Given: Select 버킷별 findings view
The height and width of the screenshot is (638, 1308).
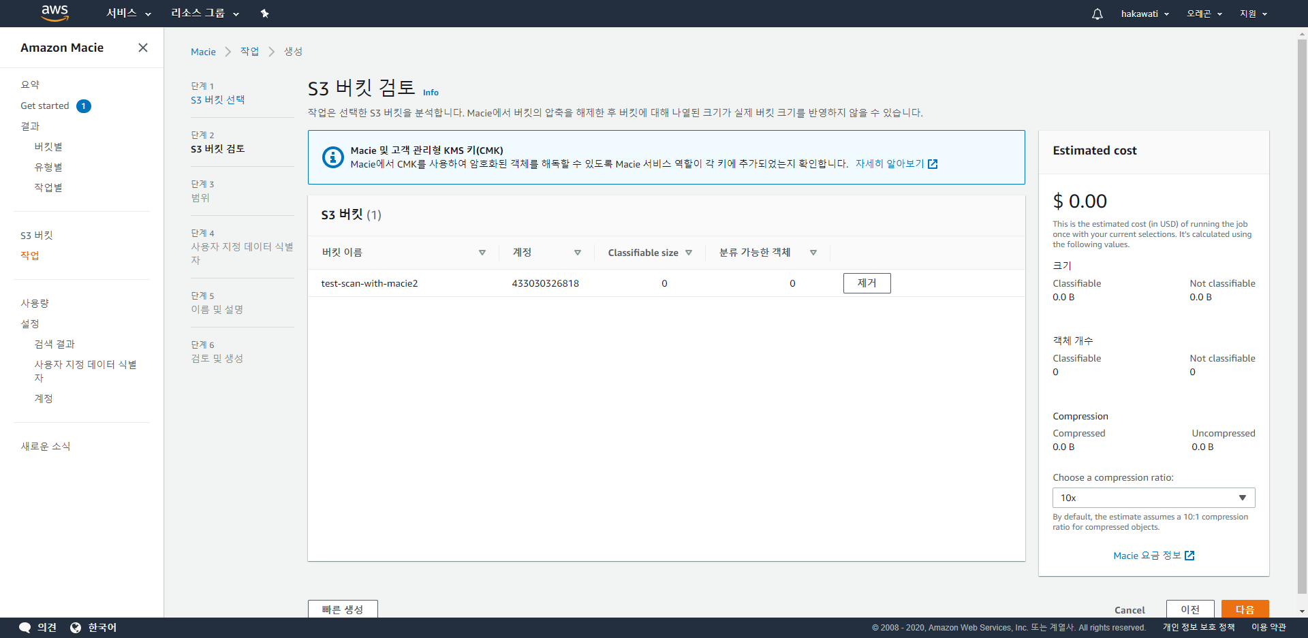Looking at the screenshot, I should tap(48, 146).
